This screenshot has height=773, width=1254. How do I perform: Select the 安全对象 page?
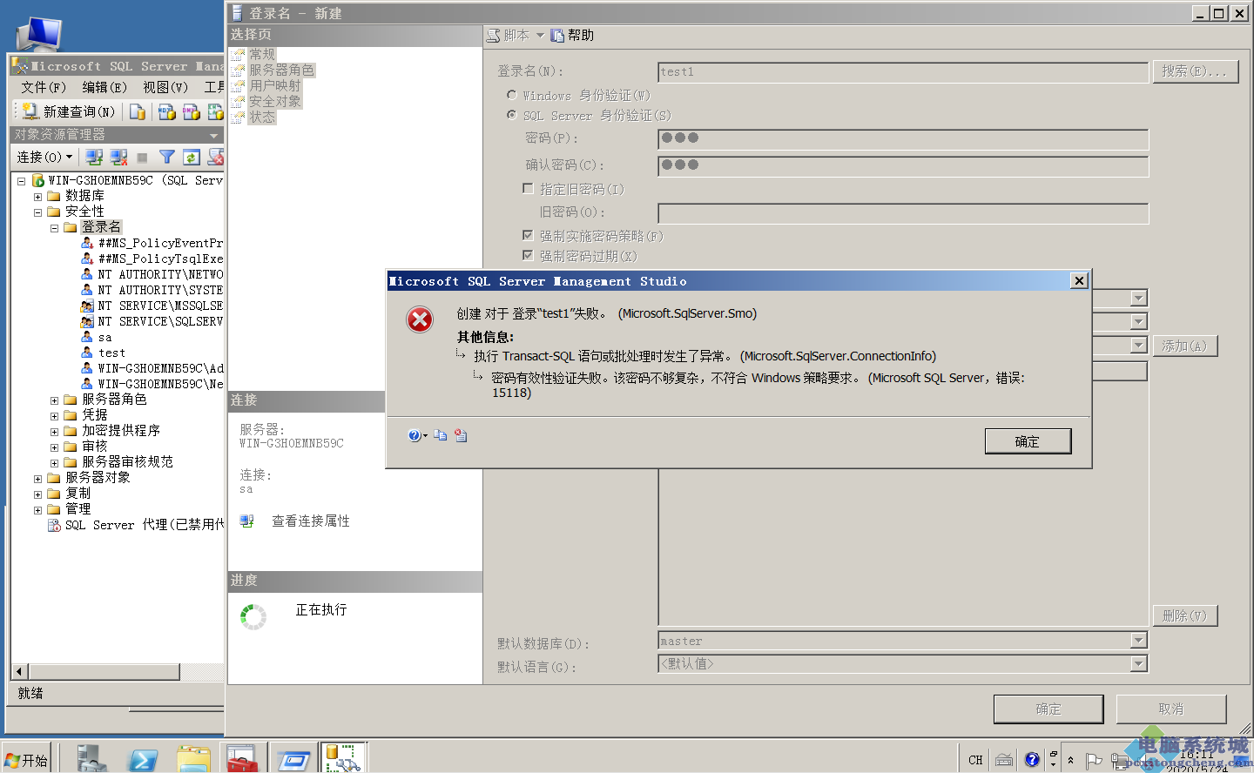point(275,101)
